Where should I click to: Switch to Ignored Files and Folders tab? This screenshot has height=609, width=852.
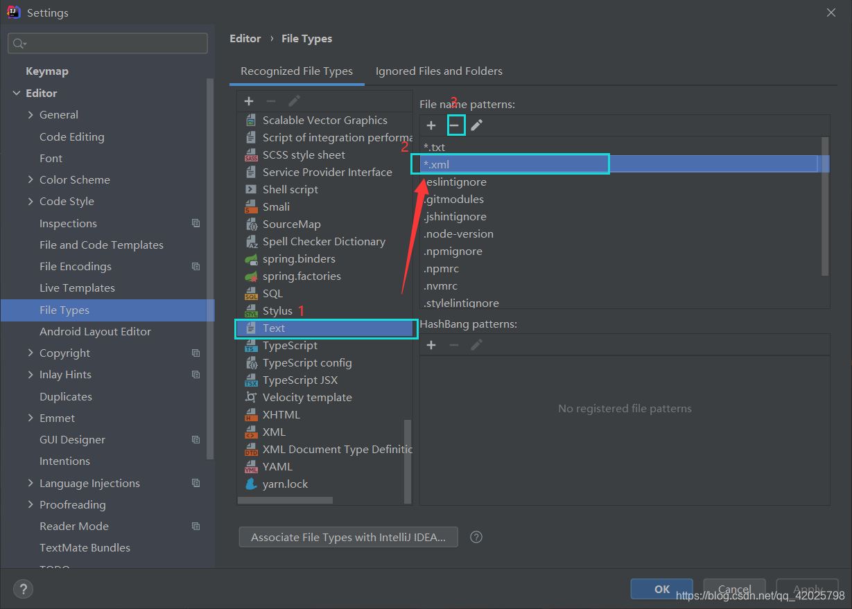[x=439, y=71]
